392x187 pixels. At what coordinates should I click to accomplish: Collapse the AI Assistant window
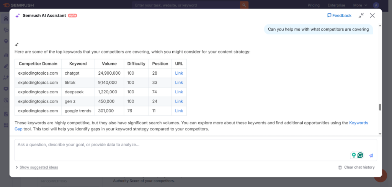click(x=361, y=15)
